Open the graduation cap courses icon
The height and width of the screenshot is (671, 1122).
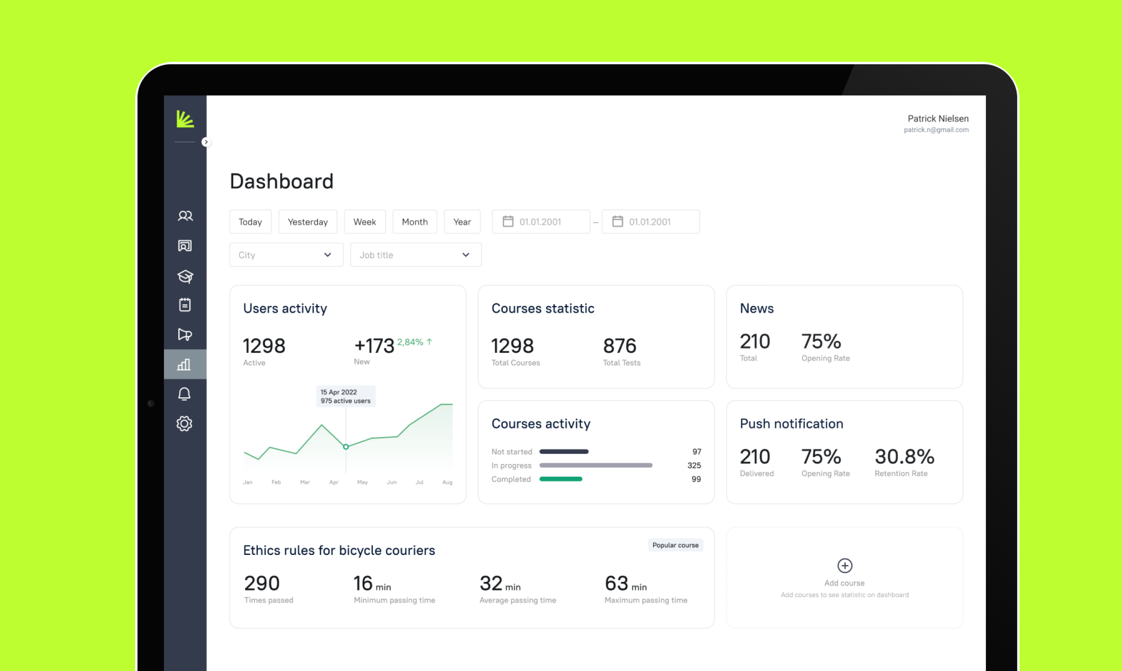[185, 276]
